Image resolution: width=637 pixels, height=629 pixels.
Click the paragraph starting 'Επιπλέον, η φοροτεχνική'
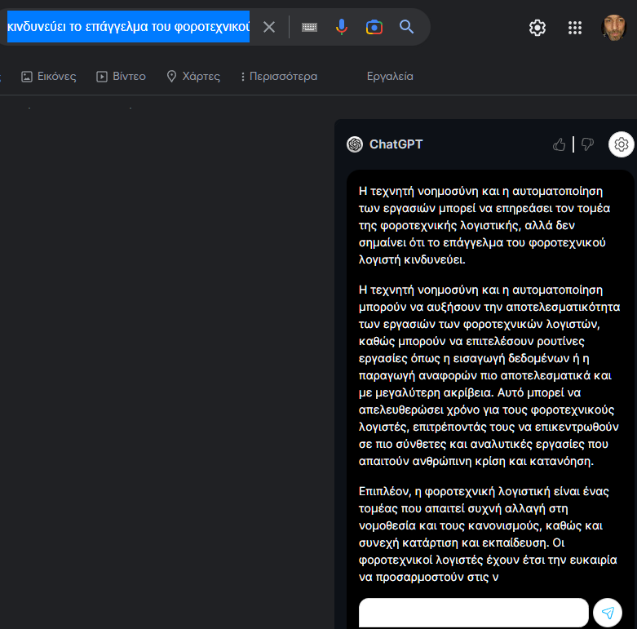(488, 534)
